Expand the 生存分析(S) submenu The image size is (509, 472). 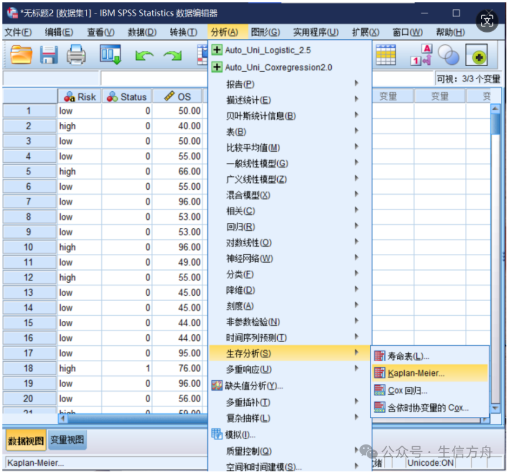(290, 353)
